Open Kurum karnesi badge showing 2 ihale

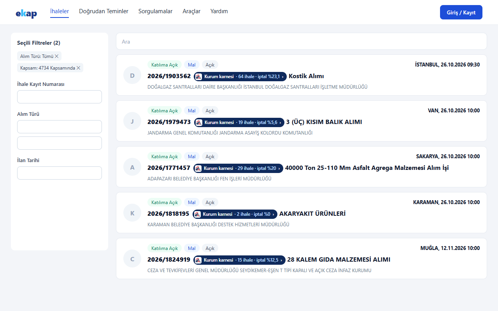pos(235,214)
